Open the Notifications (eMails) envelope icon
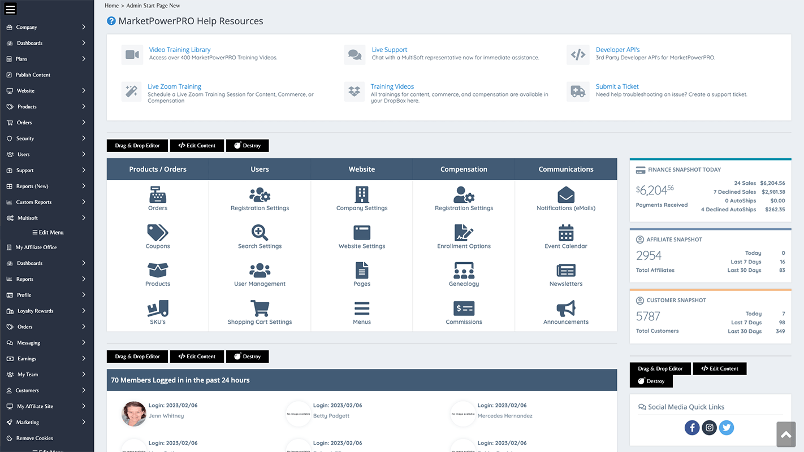 click(566, 194)
